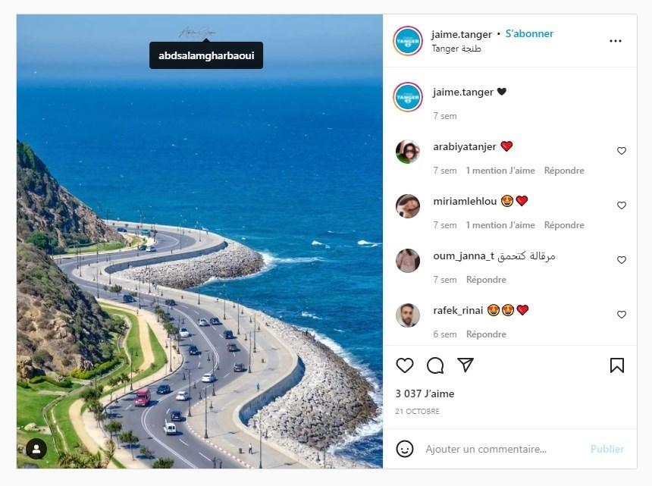The image size is (652, 486).
Task: Save the post with the bookmark icon
Action: tap(617, 365)
